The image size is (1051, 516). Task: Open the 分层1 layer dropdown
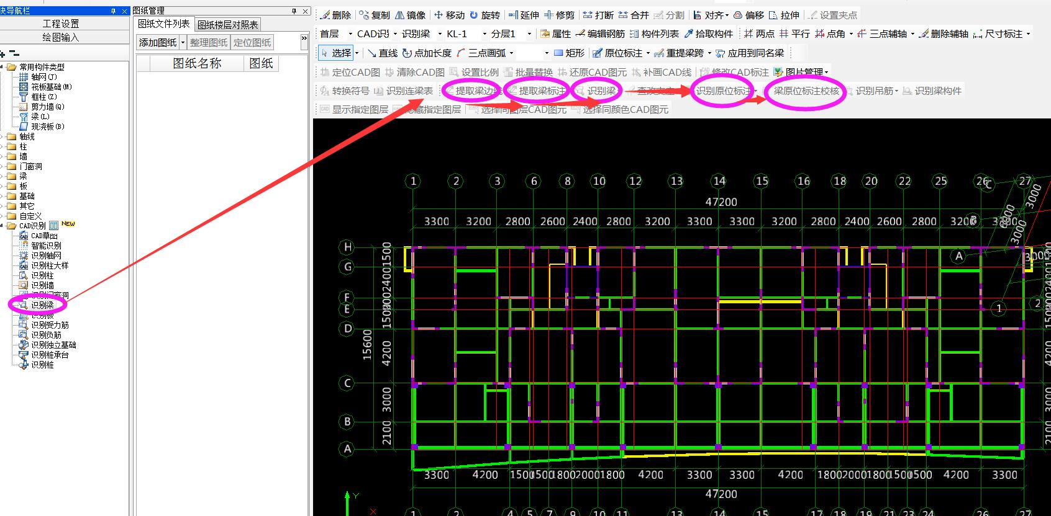[x=529, y=33]
